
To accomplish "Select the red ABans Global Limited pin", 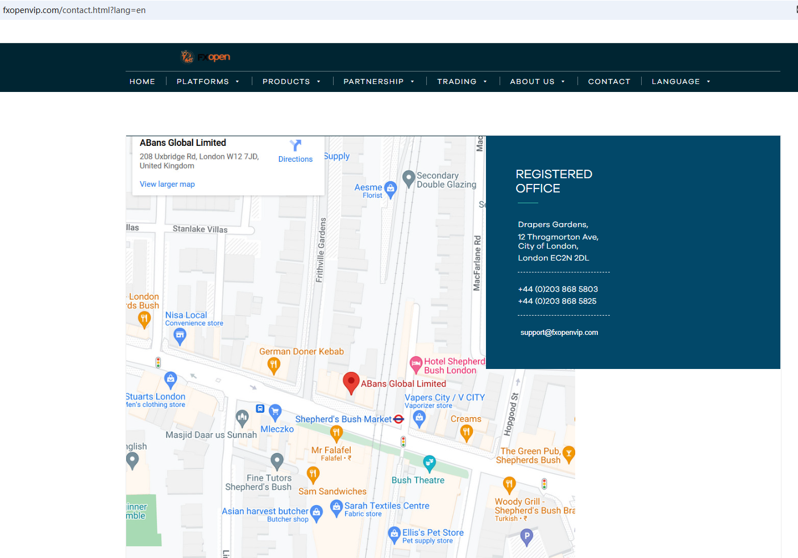I will point(351,382).
